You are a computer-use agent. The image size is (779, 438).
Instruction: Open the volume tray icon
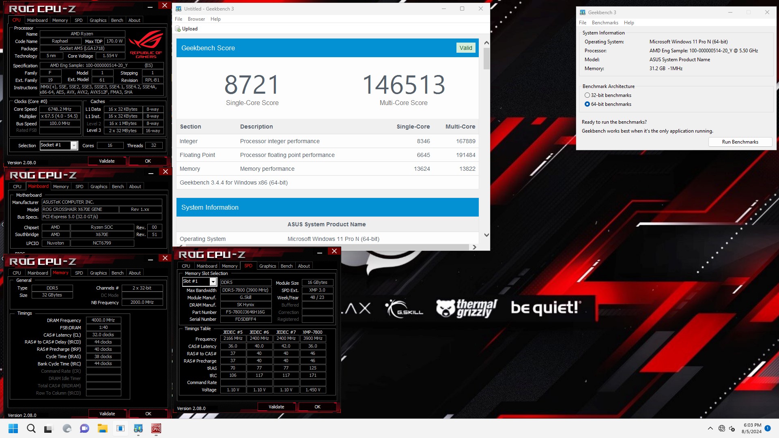(732, 428)
